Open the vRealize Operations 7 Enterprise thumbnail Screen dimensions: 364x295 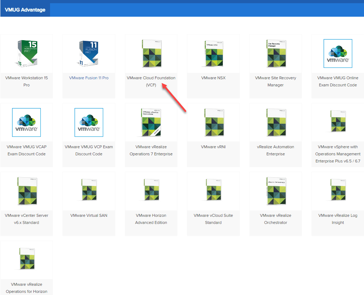[151, 122]
